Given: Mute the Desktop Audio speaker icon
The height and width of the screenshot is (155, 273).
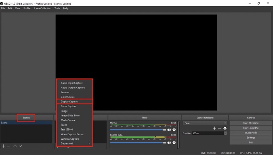Looking at the screenshot, I should coord(169,143).
